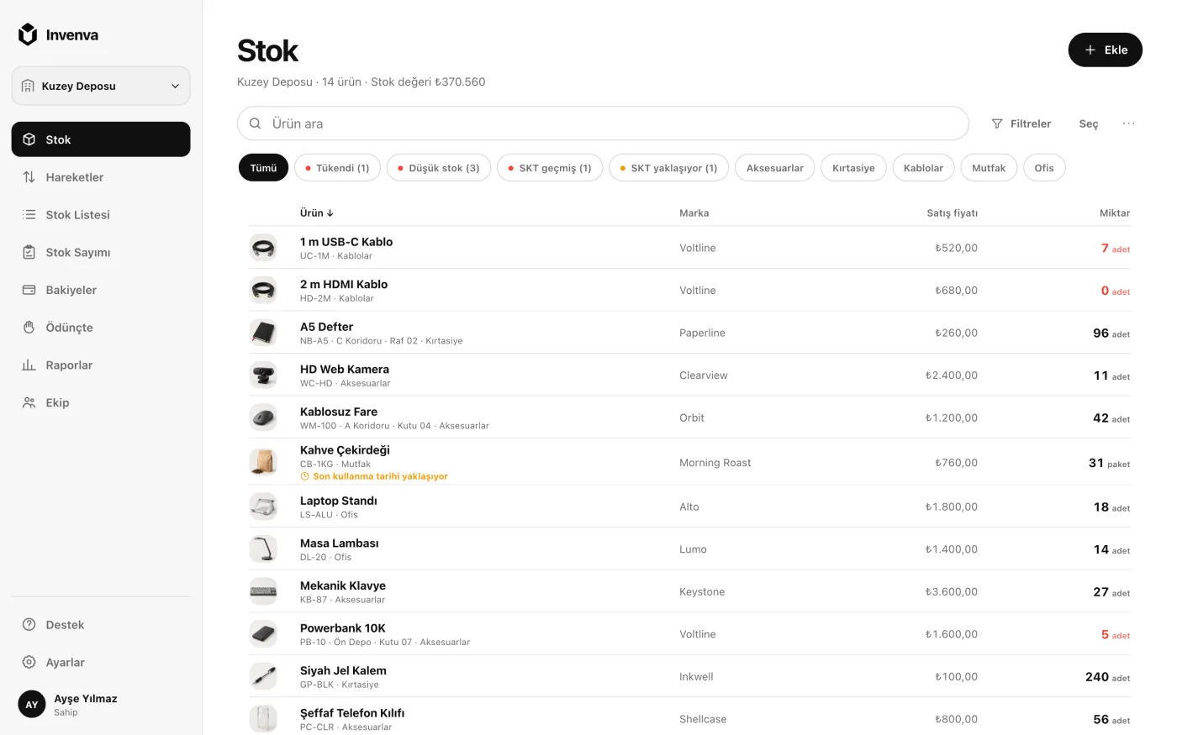
Task: Select the Tümü filter chip
Action: click(263, 168)
